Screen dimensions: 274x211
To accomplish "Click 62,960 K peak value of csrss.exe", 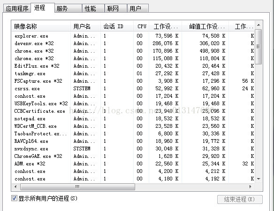I will tap(214, 88).
